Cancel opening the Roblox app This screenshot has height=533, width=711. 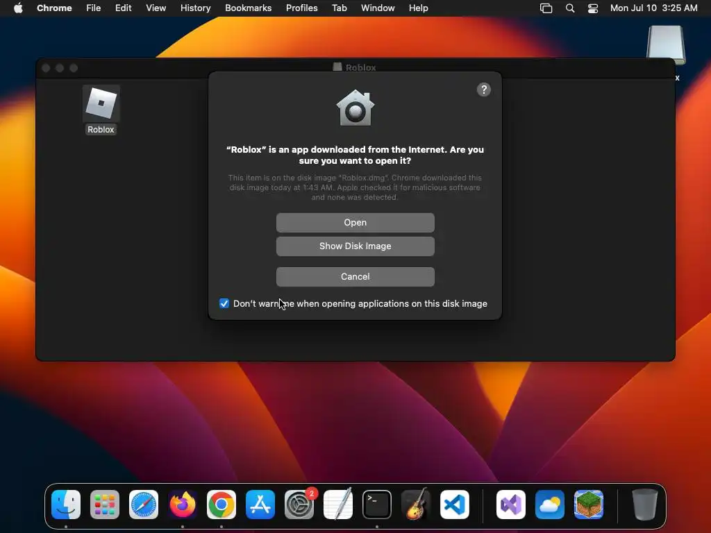(x=355, y=276)
